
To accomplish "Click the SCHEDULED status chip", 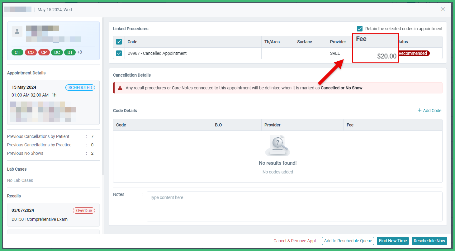I will pos(80,88).
